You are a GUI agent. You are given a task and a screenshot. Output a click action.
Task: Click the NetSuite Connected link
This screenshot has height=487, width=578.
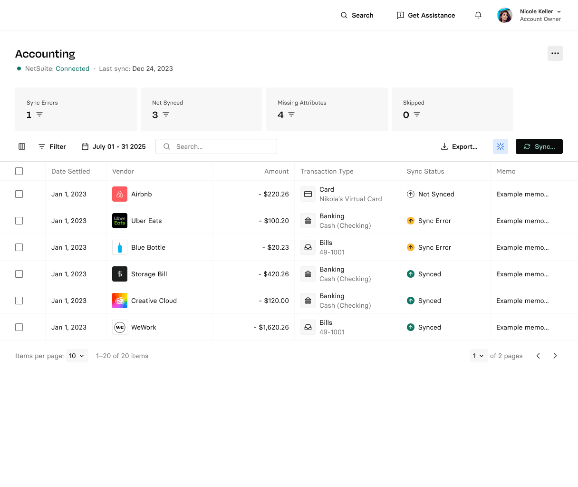(72, 68)
